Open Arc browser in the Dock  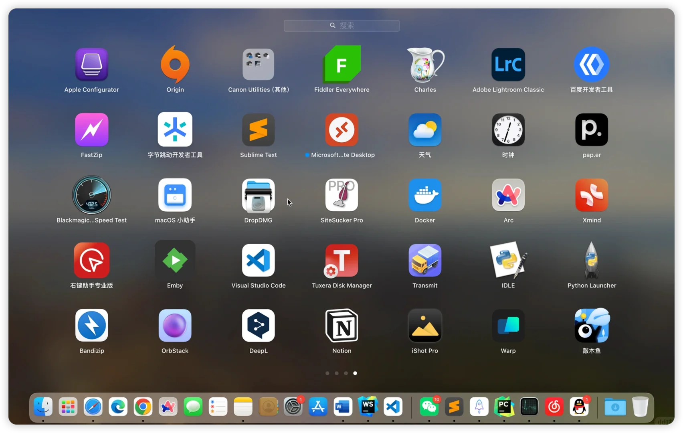click(168, 407)
